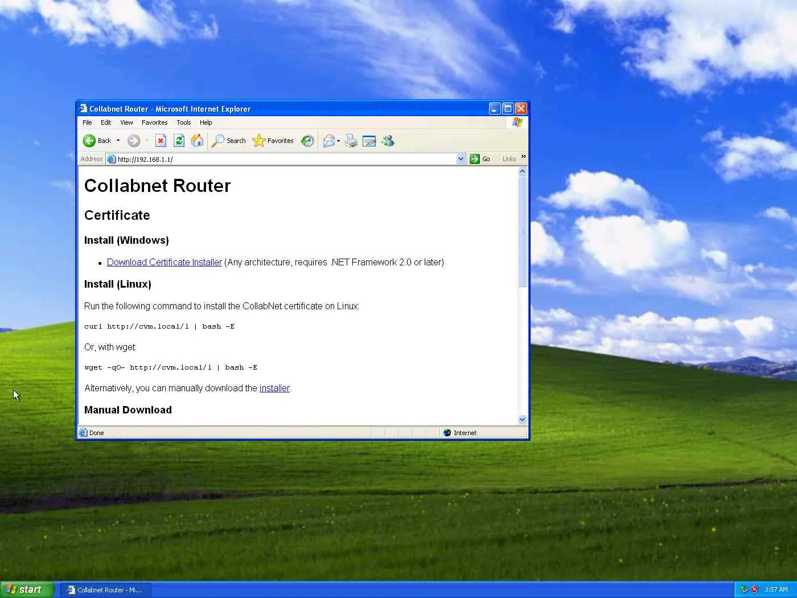Screen dimensions: 797x598
Task: Click the taskbar clock showing 3:57 AM
Action: [x=776, y=589]
